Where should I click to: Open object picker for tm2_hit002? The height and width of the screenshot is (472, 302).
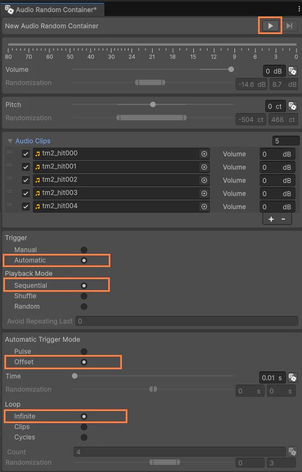[204, 180]
